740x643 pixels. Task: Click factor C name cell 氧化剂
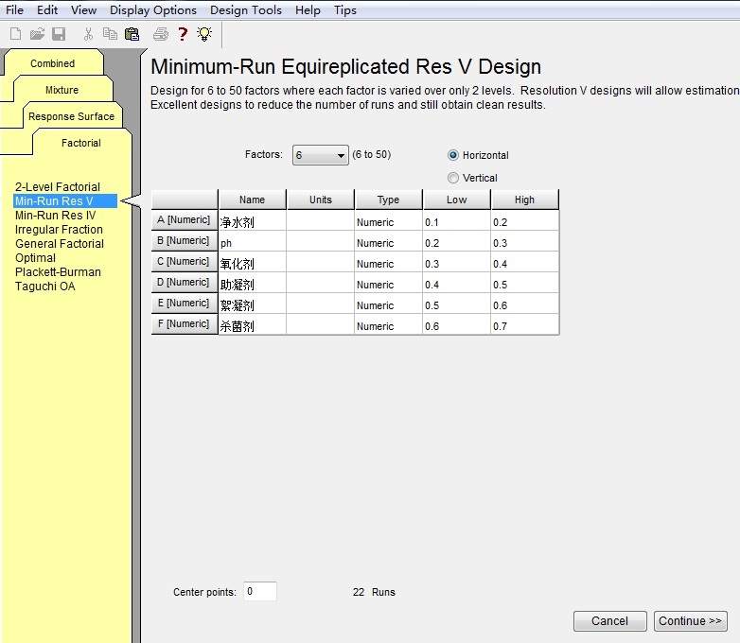click(x=252, y=264)
